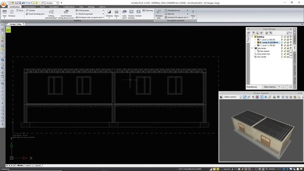Insert a Dormer window
Image resolution: width=304 pixels, height=171 pixels.
131,14
